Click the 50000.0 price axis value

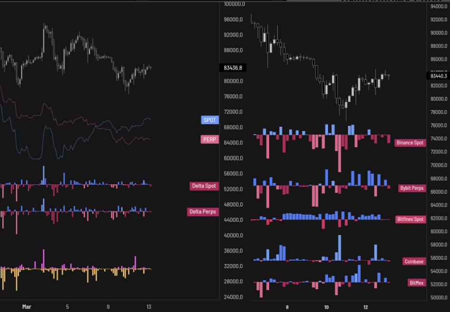click(439, 297)
